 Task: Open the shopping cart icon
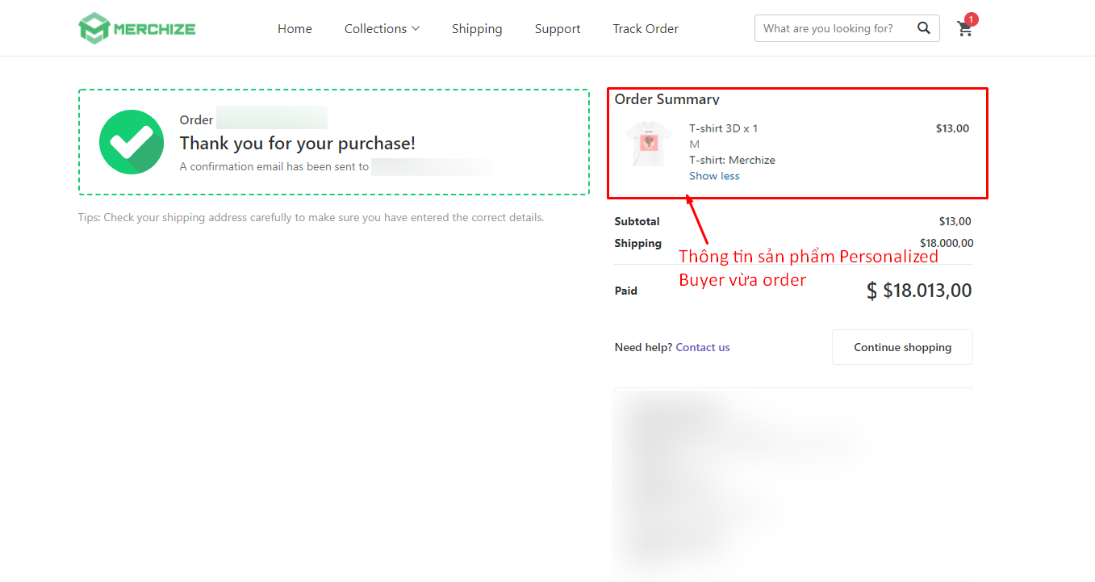(964, 30)
